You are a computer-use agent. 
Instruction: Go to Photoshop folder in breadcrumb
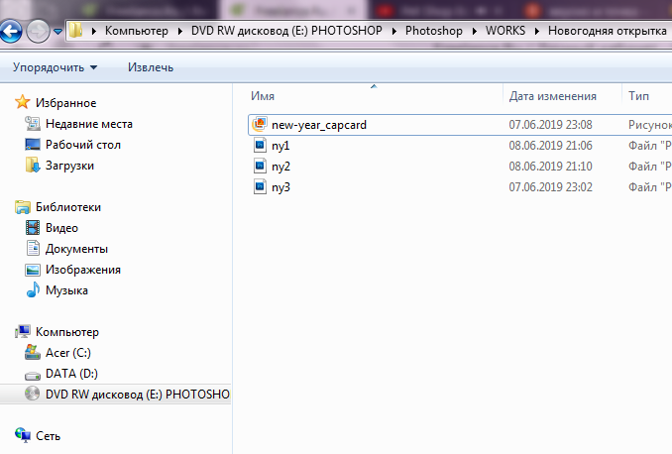(x=434, y=31)
